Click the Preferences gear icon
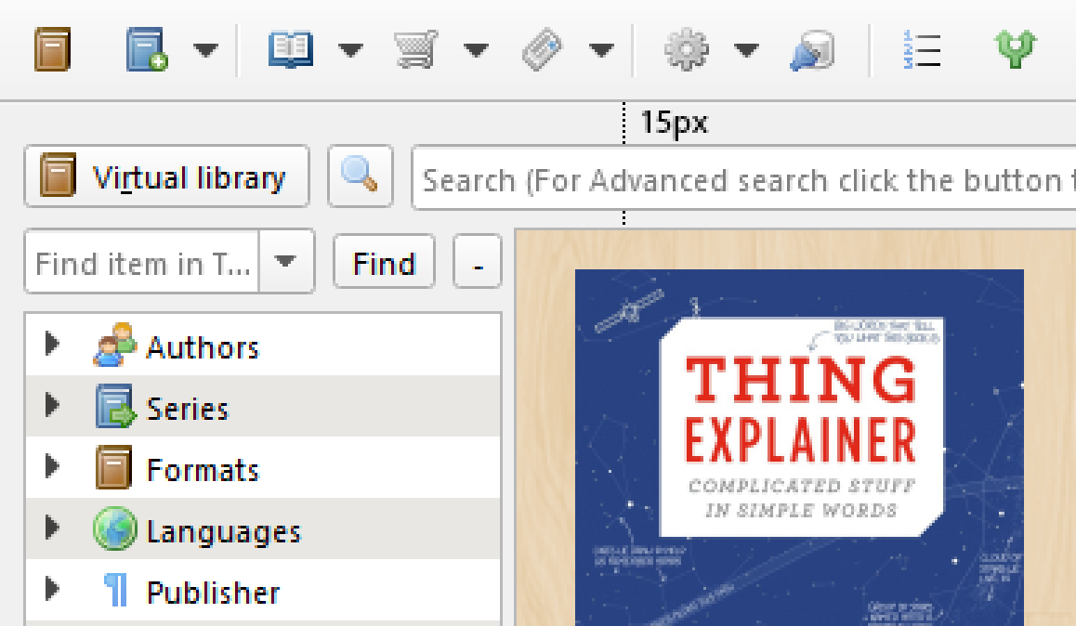The width and height of the screenshot is (1076, 626). [x=687, y=49]
